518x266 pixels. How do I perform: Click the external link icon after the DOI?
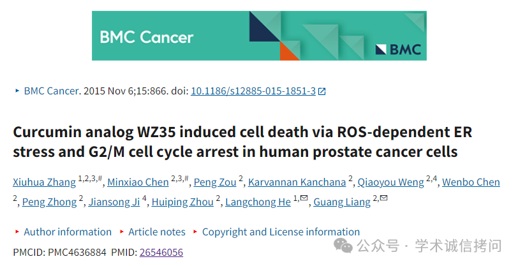322,91
